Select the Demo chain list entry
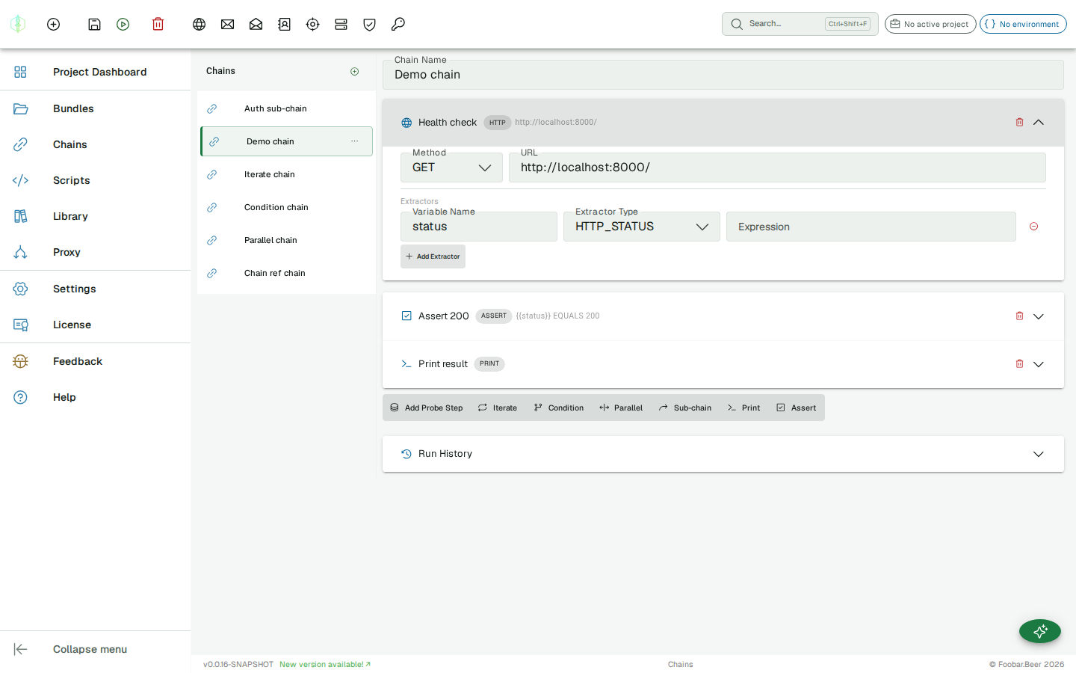1076x673 pixels. [x=286, y=141]
